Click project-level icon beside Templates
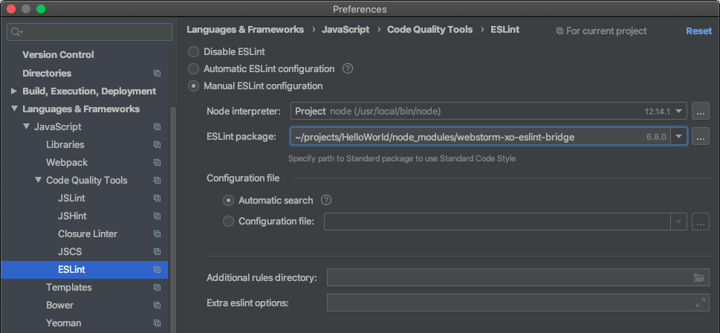The image size is (720, 333). click(157, 288)
